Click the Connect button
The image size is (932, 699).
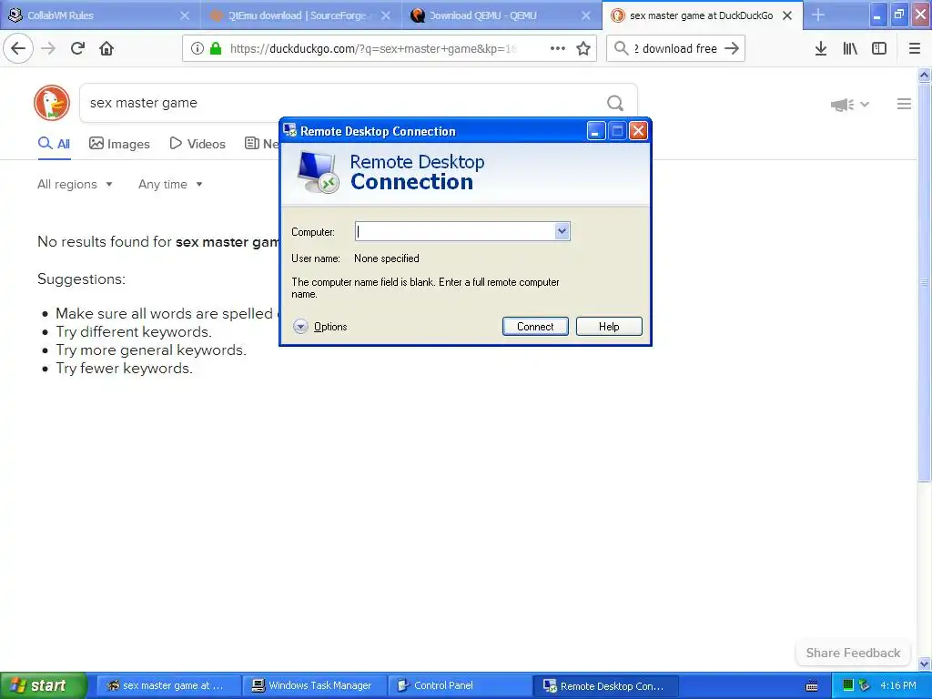coord(535,327)
